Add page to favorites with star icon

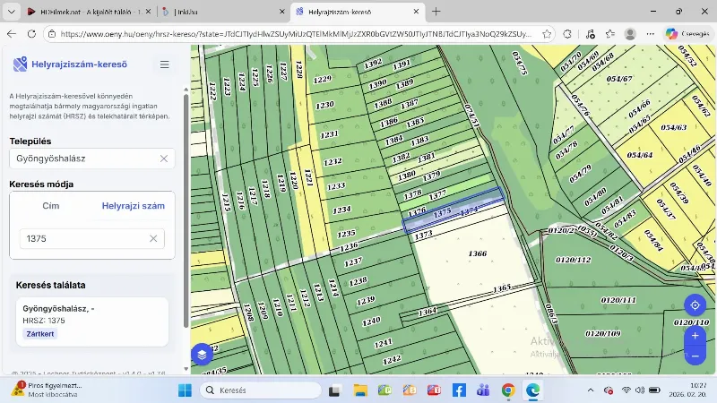coord(547,34)
